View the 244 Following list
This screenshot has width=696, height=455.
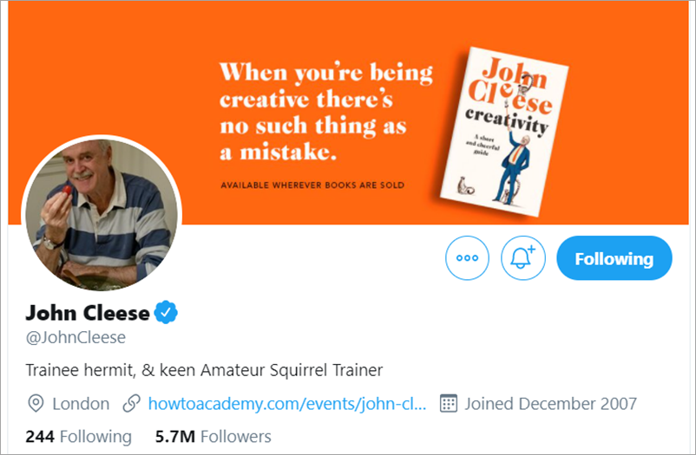(79, 436)
